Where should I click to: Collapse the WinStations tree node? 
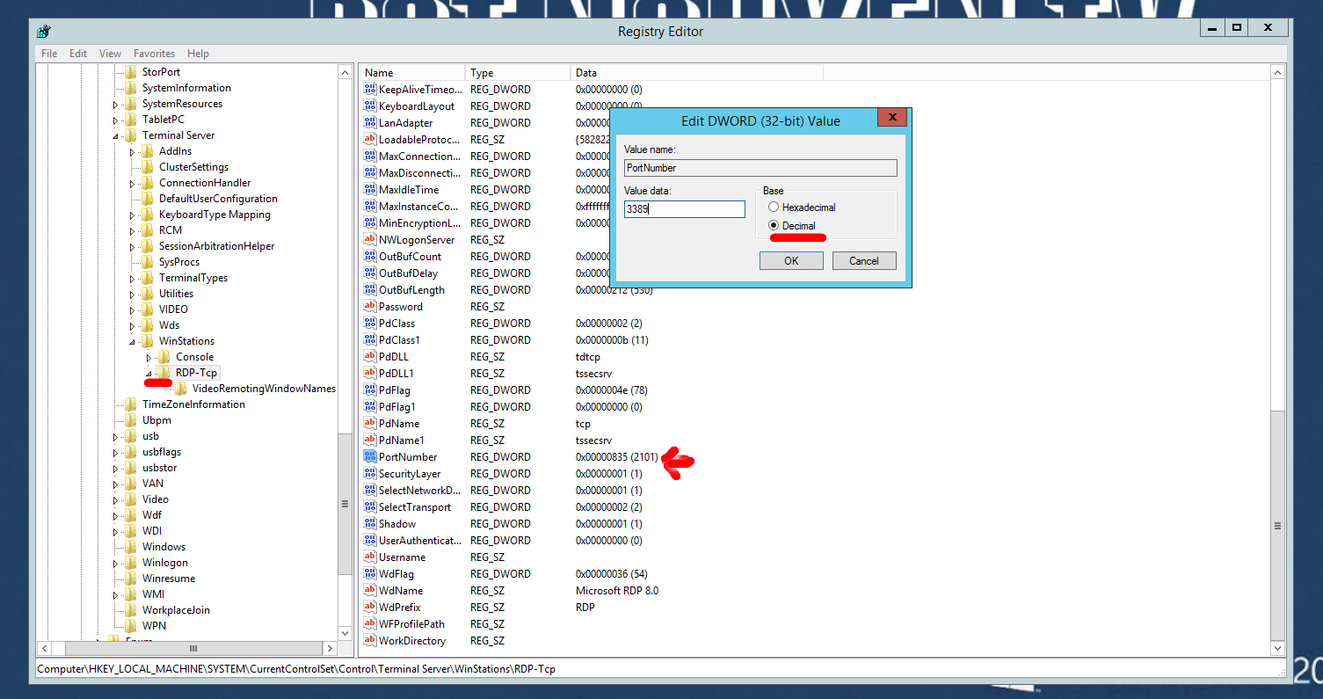pyautogui.click(x=132, y=342)
